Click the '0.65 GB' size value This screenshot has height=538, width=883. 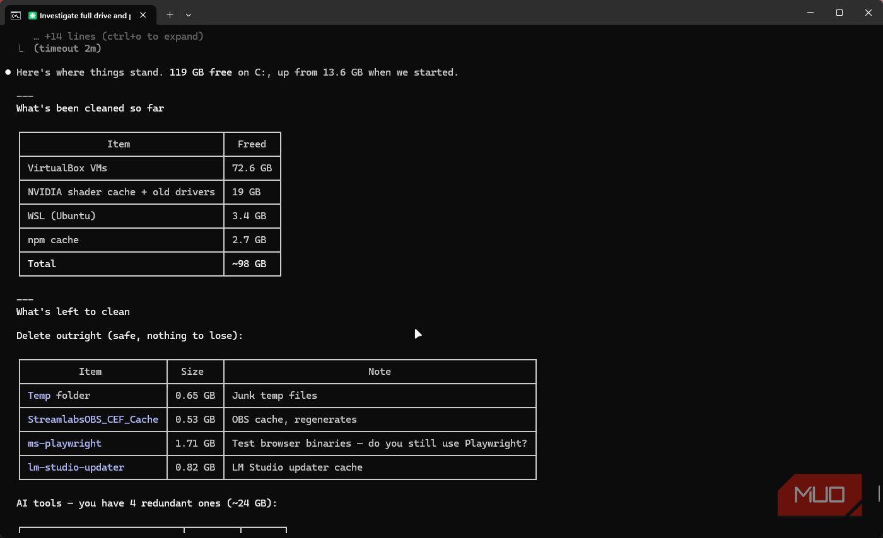195,396
